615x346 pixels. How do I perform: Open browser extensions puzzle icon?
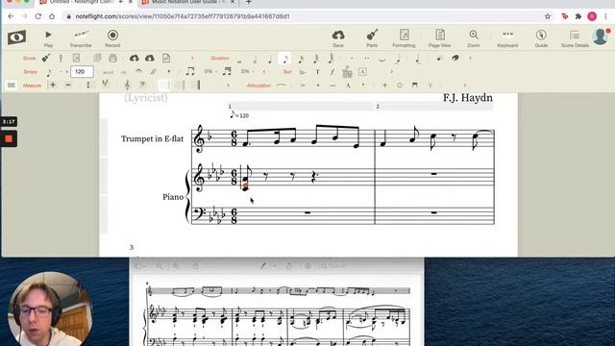(578, 16)
